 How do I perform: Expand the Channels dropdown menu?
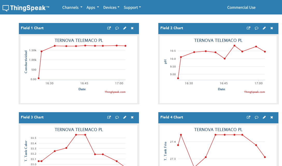pos(72,7)
